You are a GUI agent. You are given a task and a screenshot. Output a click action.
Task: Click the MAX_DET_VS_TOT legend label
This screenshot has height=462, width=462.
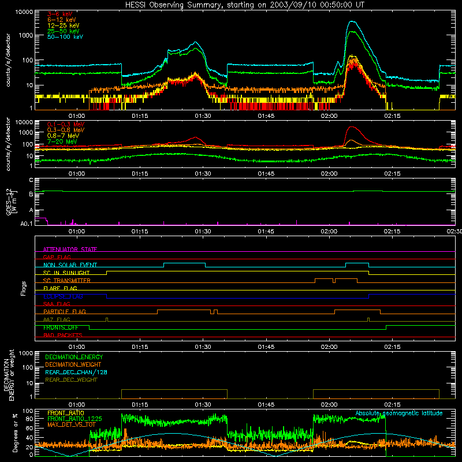coord(72,424)
